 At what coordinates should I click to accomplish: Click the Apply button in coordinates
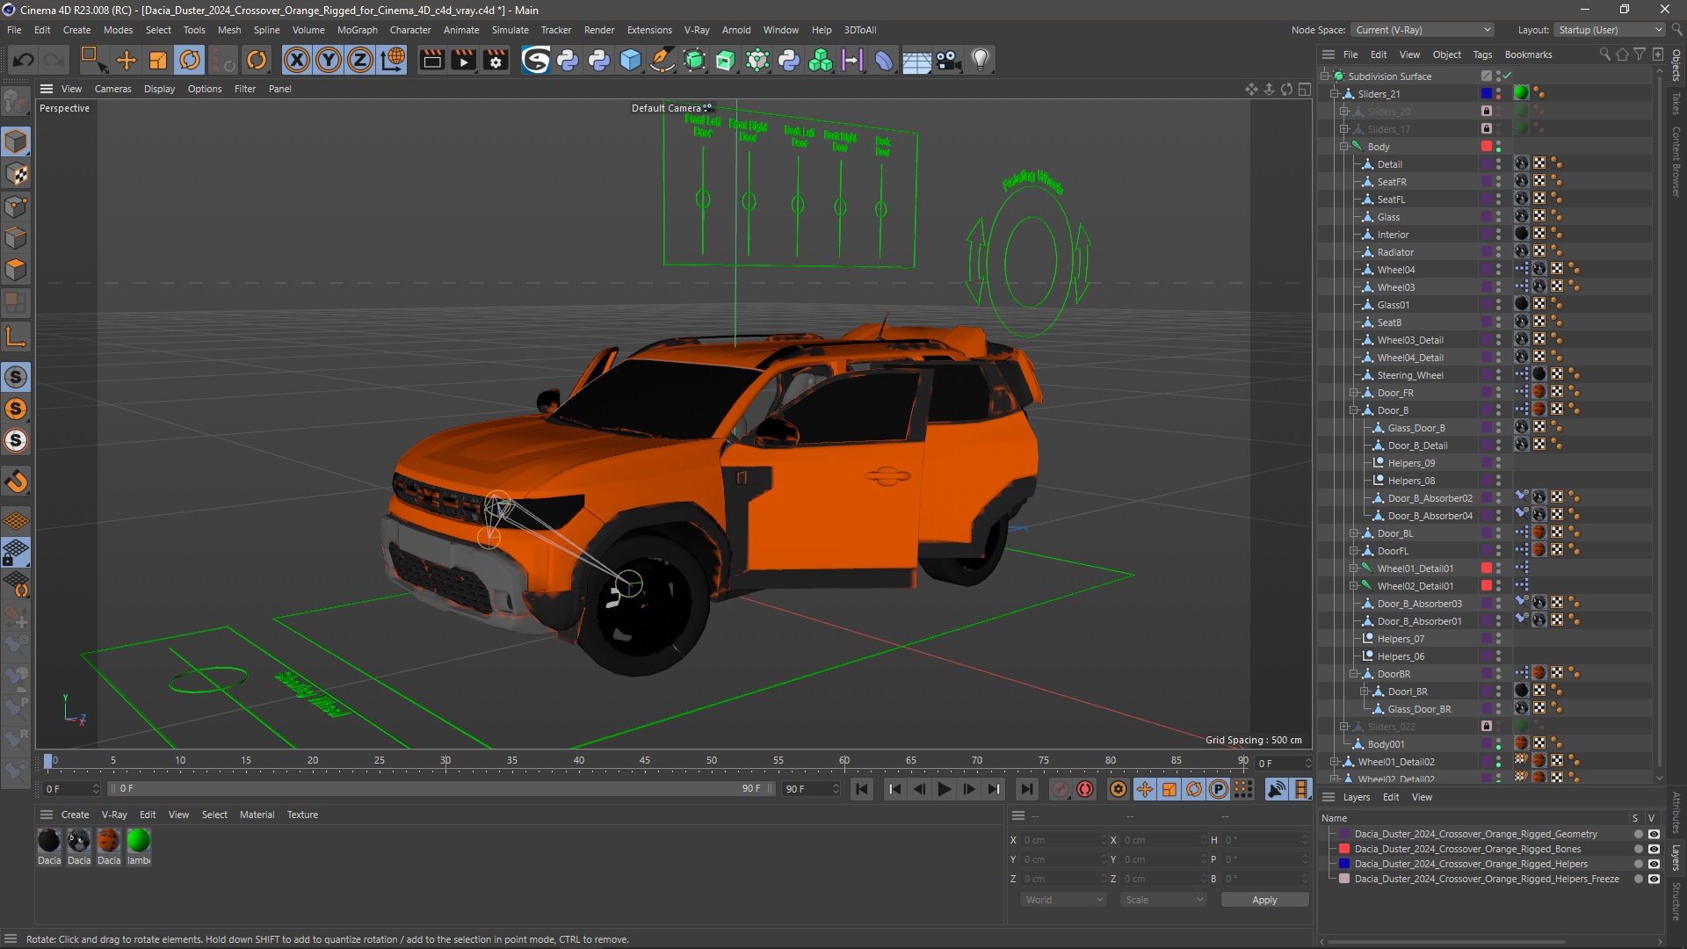coord(1264,899)
